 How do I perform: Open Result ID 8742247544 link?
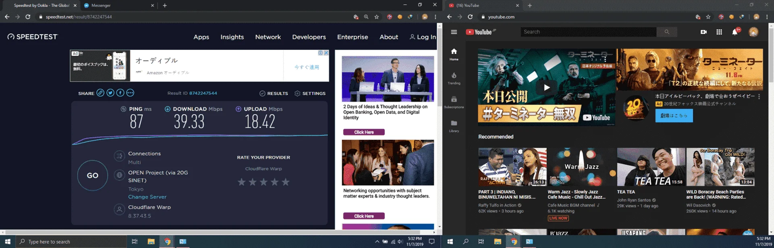[203, 93]
